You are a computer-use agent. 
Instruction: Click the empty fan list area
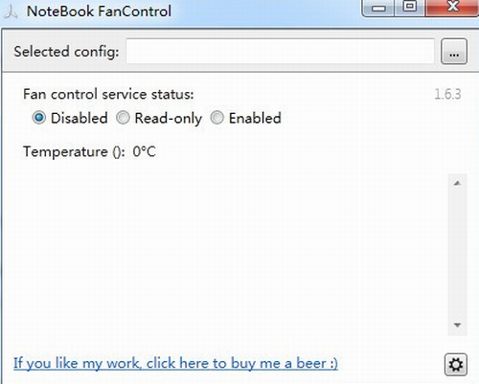click(230, 255)
